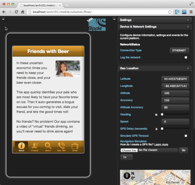Bookmark page with the star icon
Screen dimensions: 195x185
(x=170, y=12)
